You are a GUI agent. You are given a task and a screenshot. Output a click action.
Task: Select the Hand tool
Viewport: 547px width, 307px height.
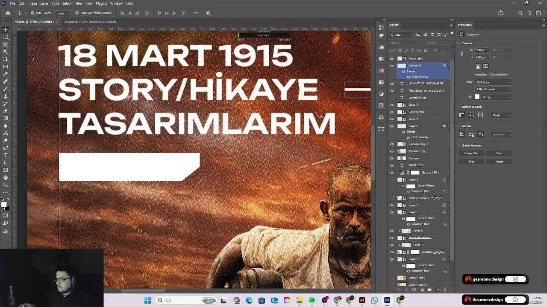click(x=6, y=177)
